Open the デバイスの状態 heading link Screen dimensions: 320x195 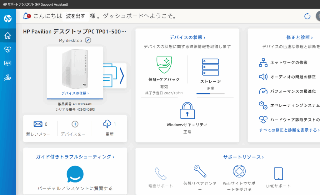187,37
